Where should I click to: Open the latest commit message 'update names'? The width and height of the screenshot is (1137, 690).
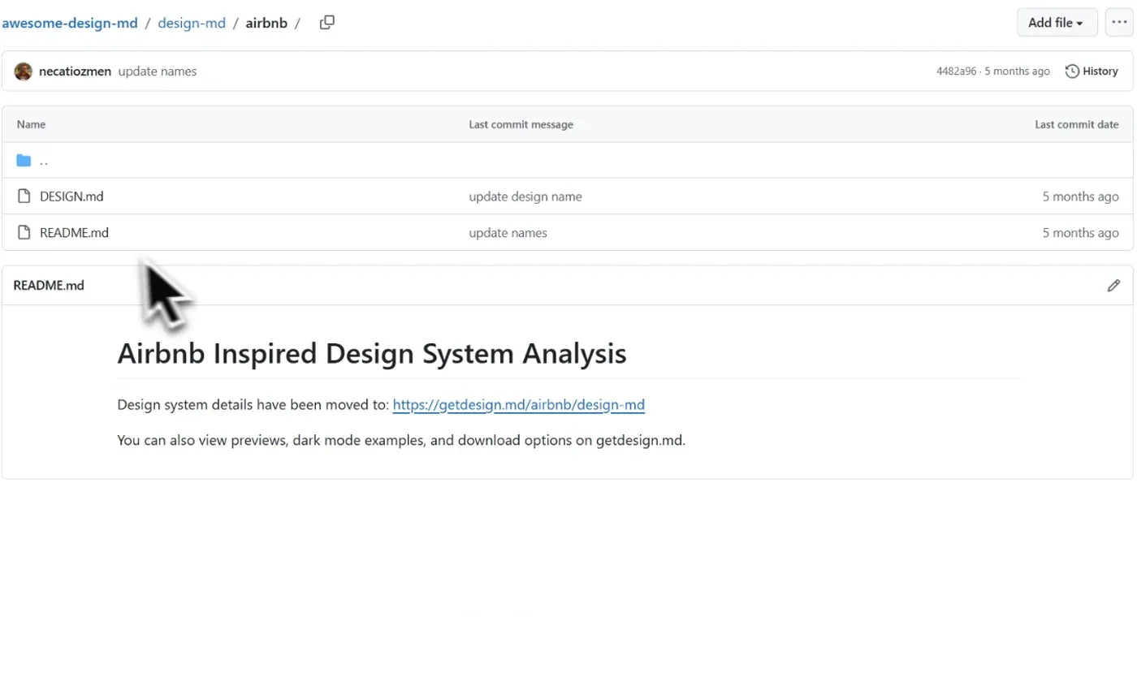(158, 71)
